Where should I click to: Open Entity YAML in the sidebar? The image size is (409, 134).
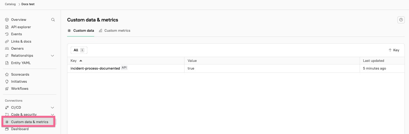pyautogui.click(x=21, y=63)
